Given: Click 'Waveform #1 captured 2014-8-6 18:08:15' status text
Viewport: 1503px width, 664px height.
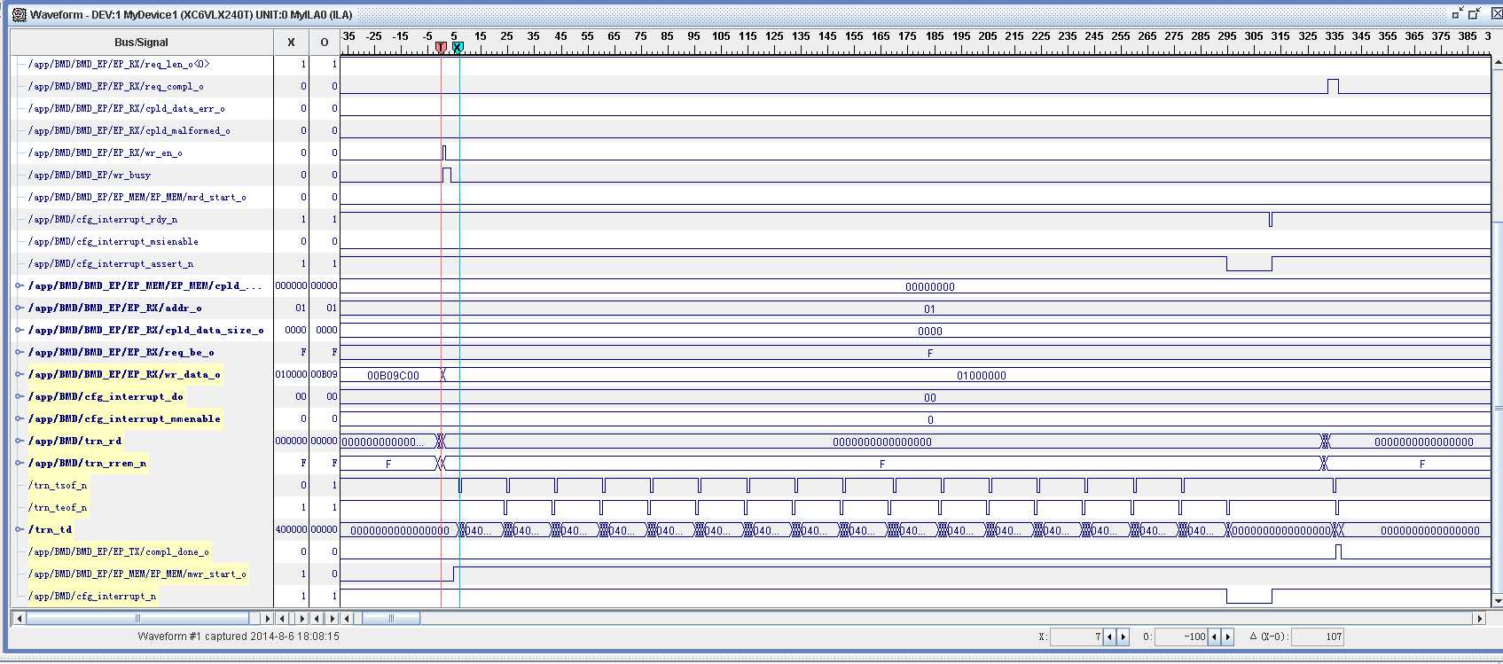Looking at the screenshot, I should point(239,637).
